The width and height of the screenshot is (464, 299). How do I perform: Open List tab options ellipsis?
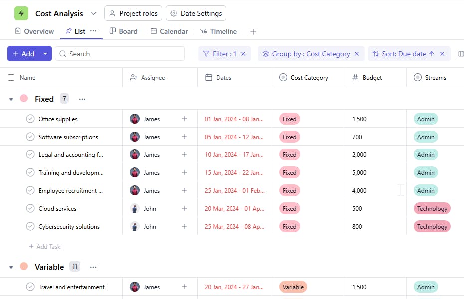(93, 31)
